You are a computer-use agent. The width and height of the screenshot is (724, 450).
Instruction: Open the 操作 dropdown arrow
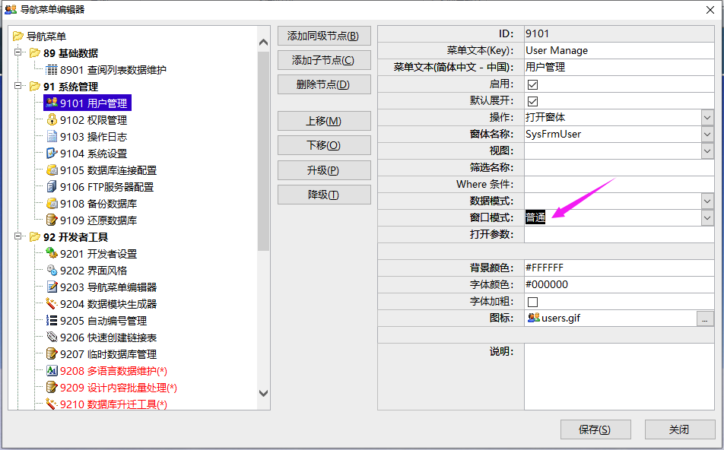click(707, 117)
